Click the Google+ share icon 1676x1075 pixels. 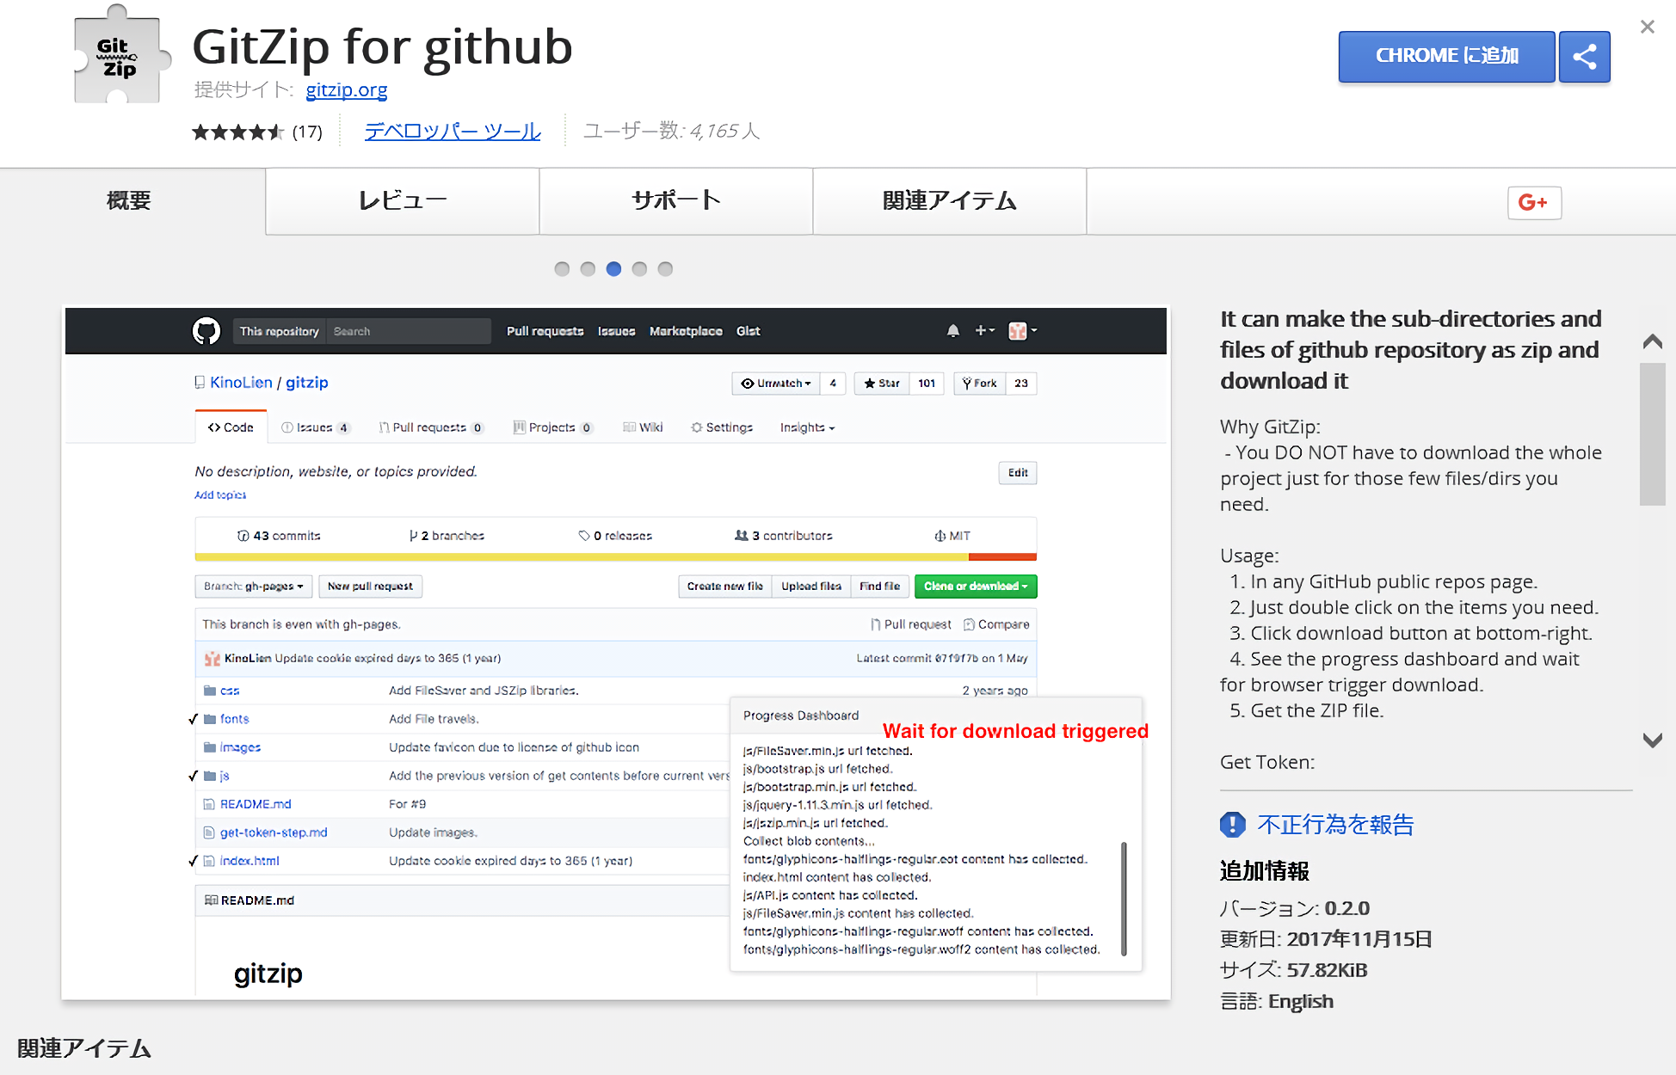[x=1533, y=203]
